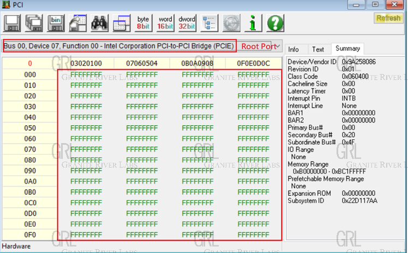
Task: Click row 030 value under column 07060504
Action: coord(142,107)
